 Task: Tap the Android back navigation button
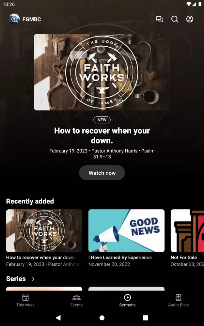coord(58,318)
